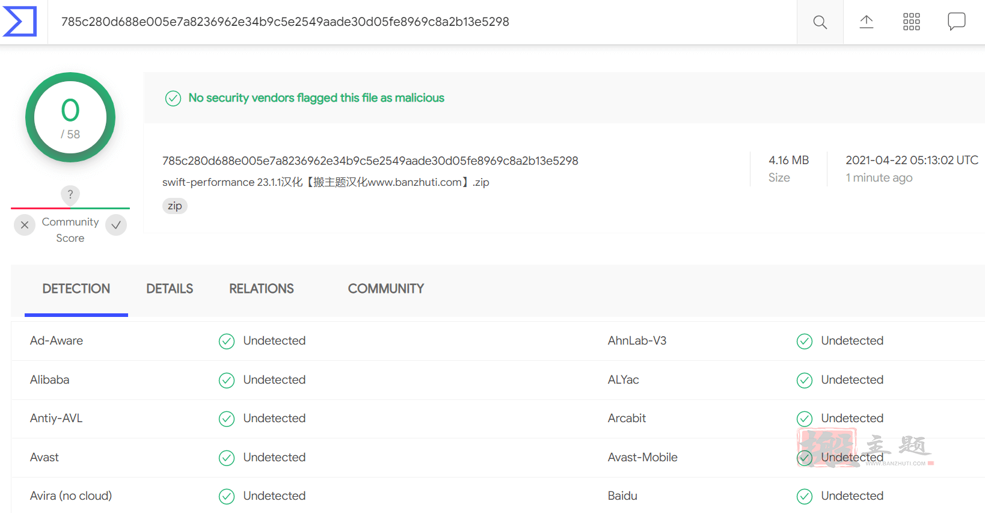Click the Ad-Aware vendor name

57,341
